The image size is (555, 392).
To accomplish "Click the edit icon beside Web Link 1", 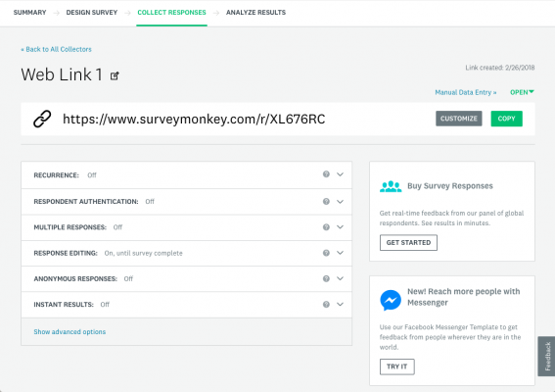I will tap(115, 75).
